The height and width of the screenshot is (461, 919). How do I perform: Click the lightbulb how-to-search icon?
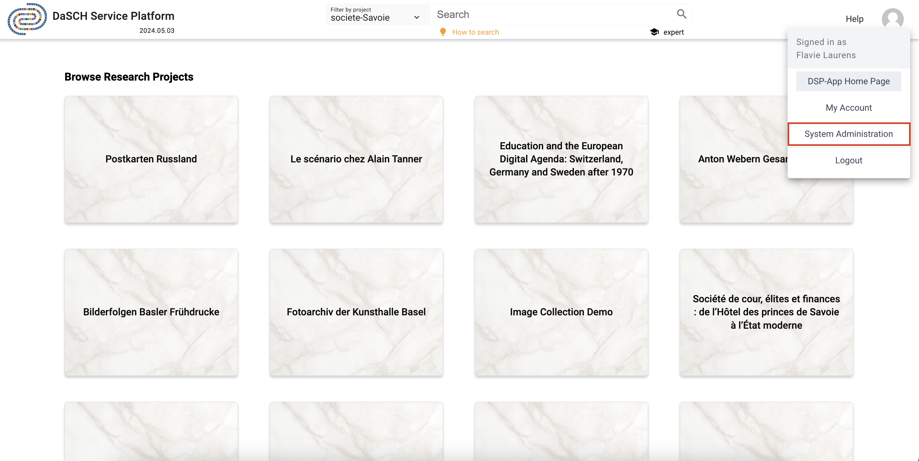[443, 32]
